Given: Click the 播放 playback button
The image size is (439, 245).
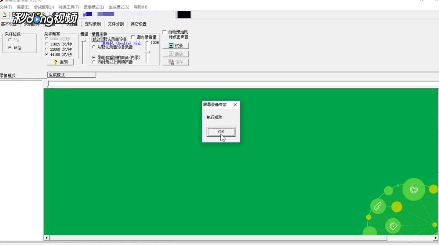Looking at the screenshot, I should point(176,54).
